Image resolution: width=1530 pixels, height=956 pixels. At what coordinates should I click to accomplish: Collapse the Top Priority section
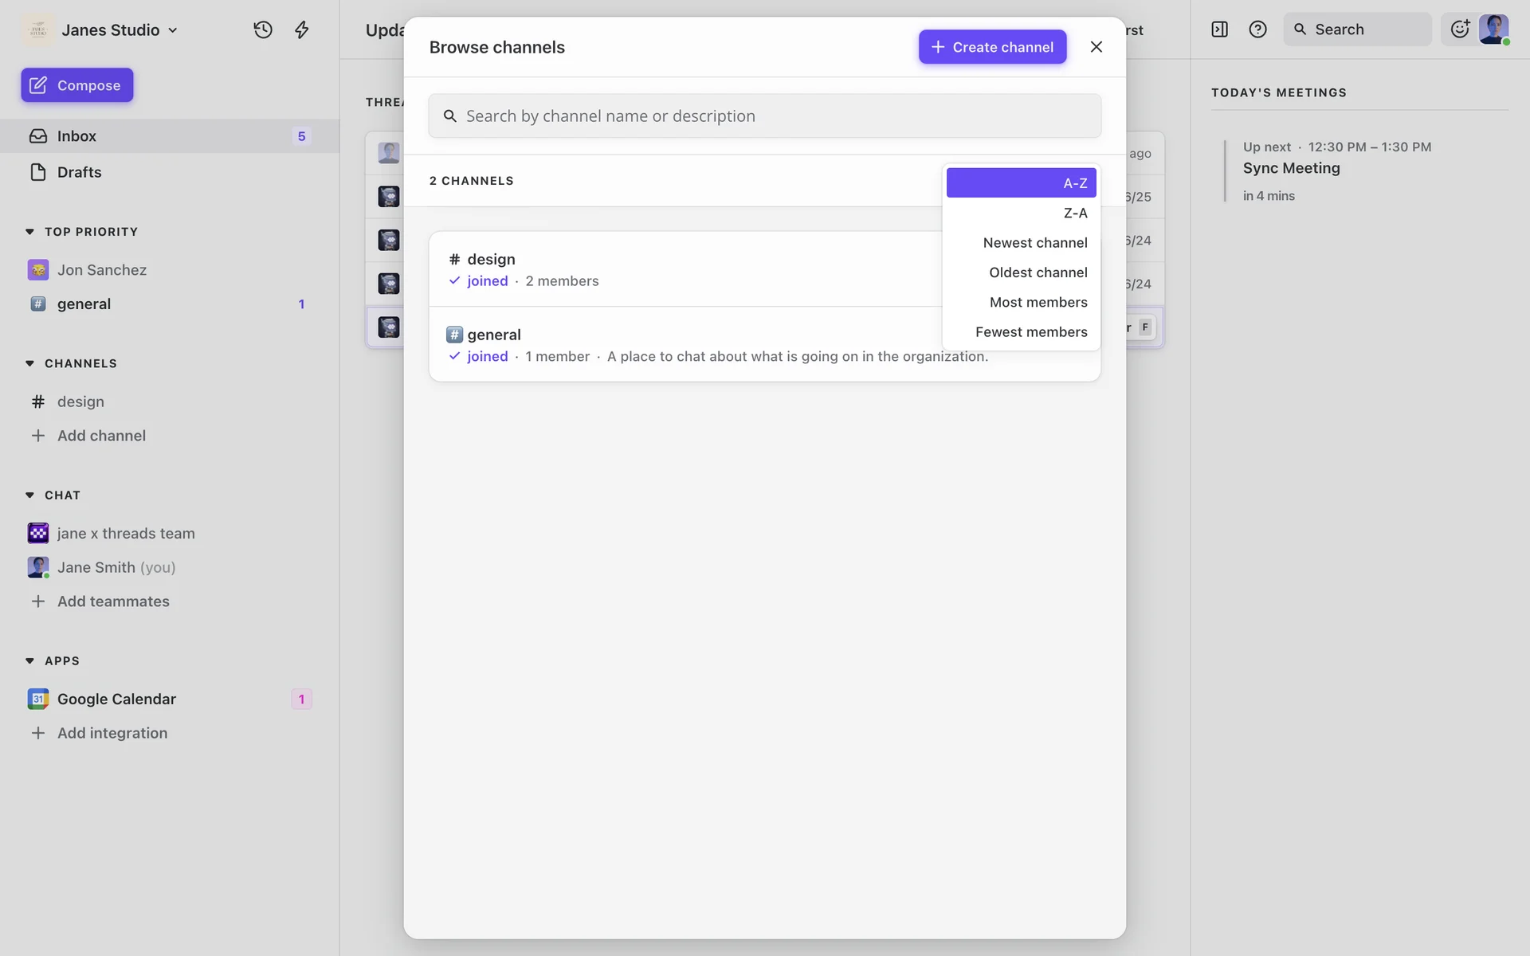pos(30,232)
